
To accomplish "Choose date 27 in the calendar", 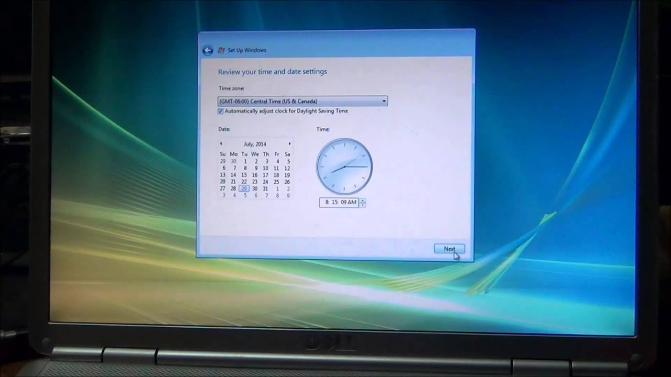I will coord(222,188).
